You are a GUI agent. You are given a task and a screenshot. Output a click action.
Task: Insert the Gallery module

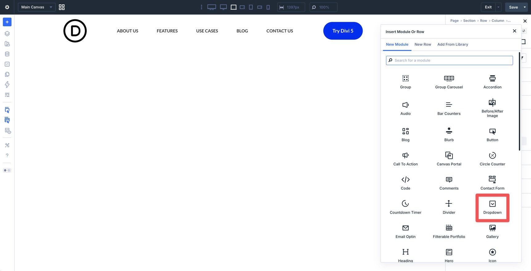tap(492, 232)
